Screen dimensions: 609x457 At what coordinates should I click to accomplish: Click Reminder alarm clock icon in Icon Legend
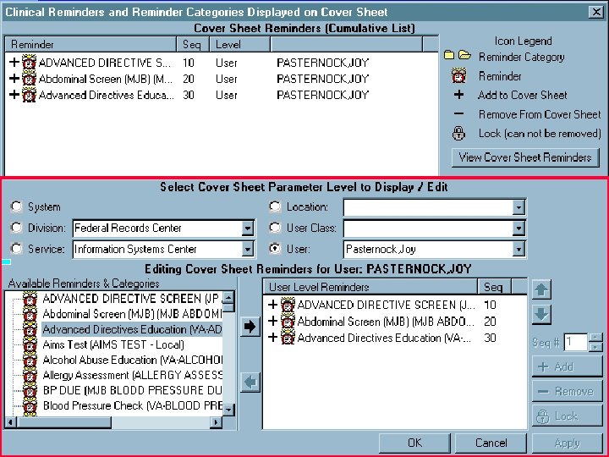coord(458,75)
